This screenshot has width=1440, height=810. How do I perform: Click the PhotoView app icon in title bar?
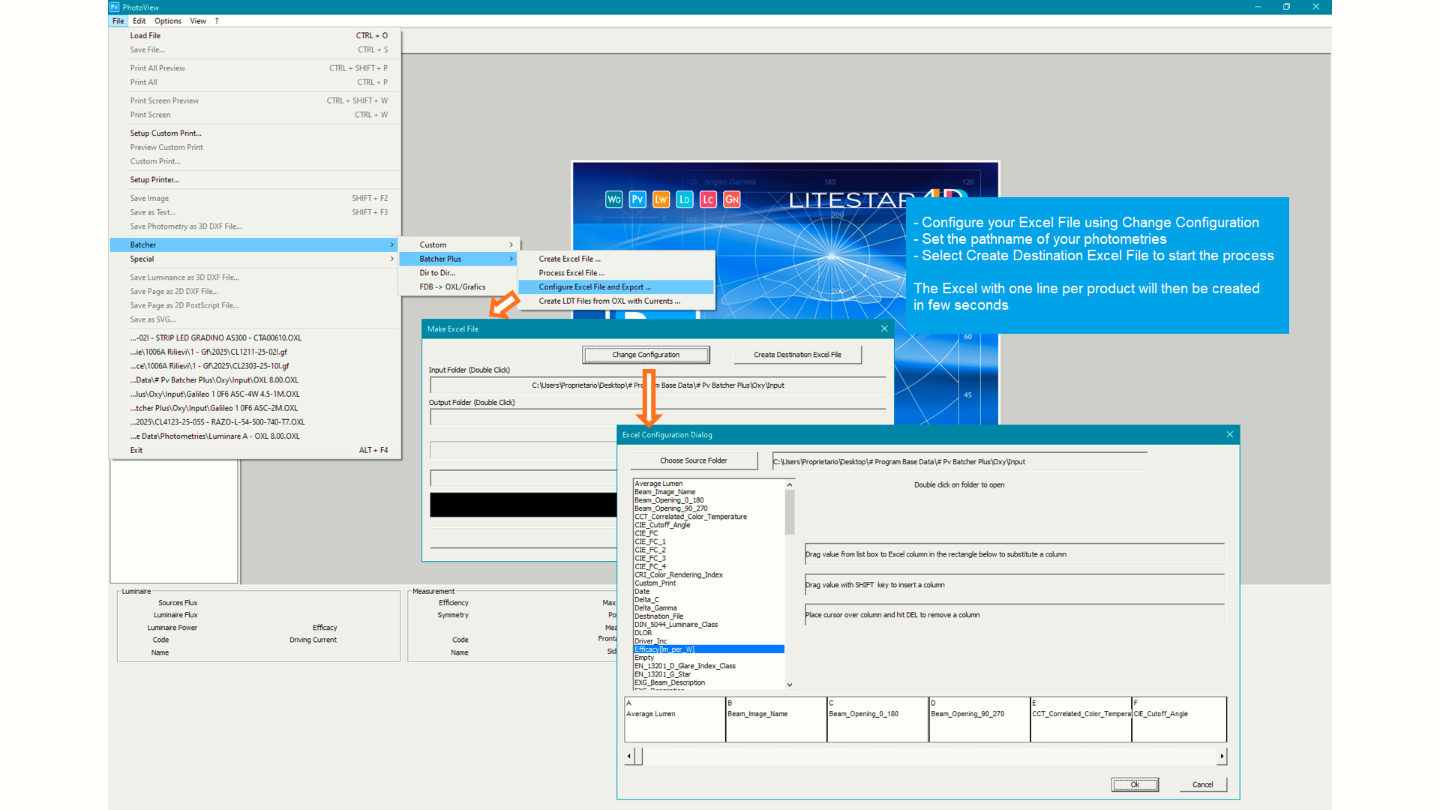[x=115, y=7]
